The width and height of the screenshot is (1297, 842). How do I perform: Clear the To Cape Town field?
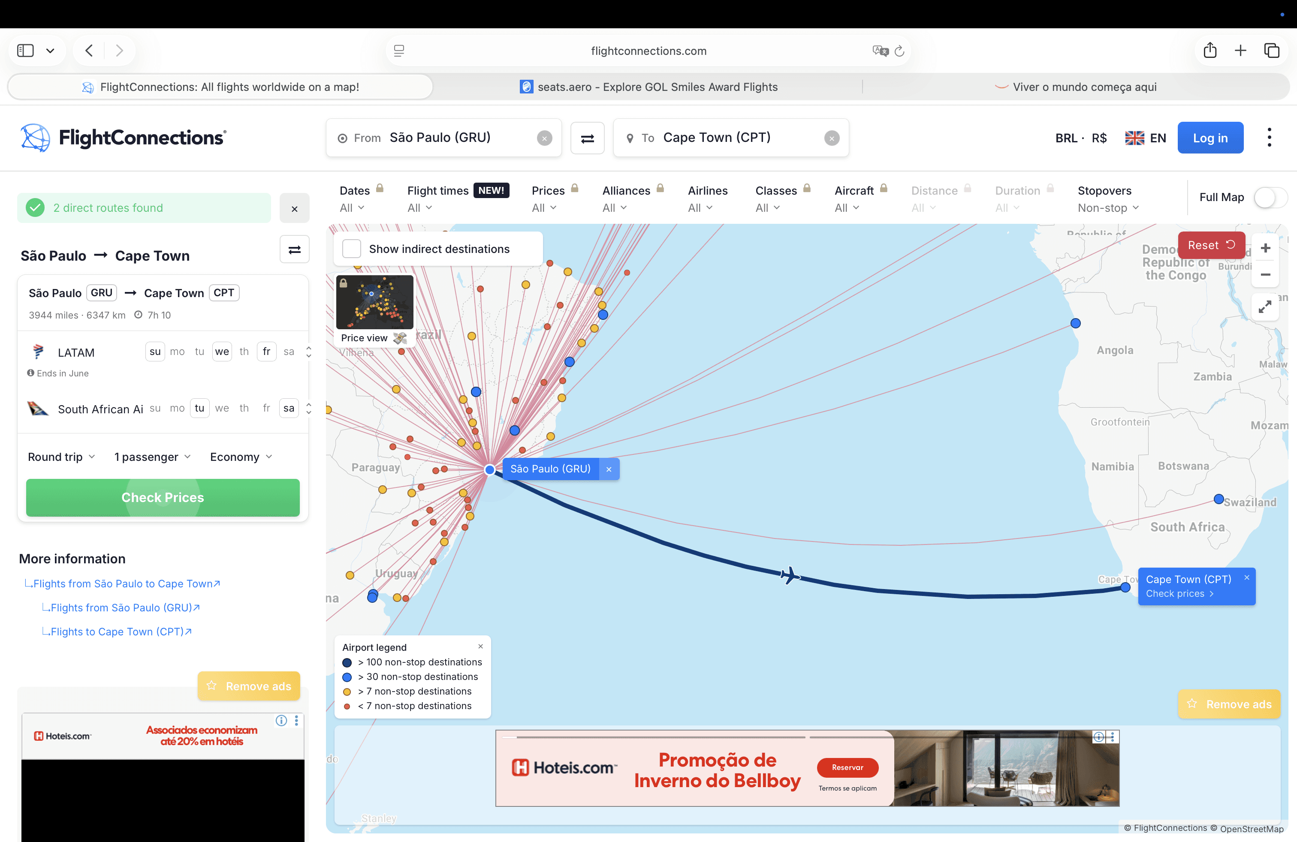click(x=832, y=138)
